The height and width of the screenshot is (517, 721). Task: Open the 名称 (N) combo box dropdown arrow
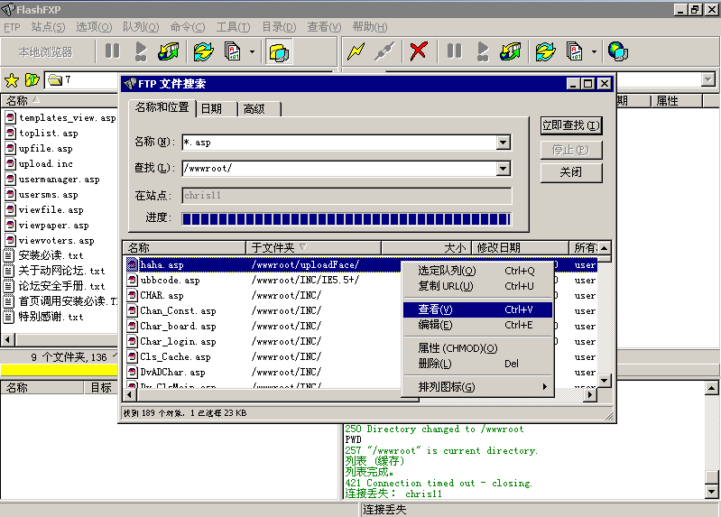[504, 143]
